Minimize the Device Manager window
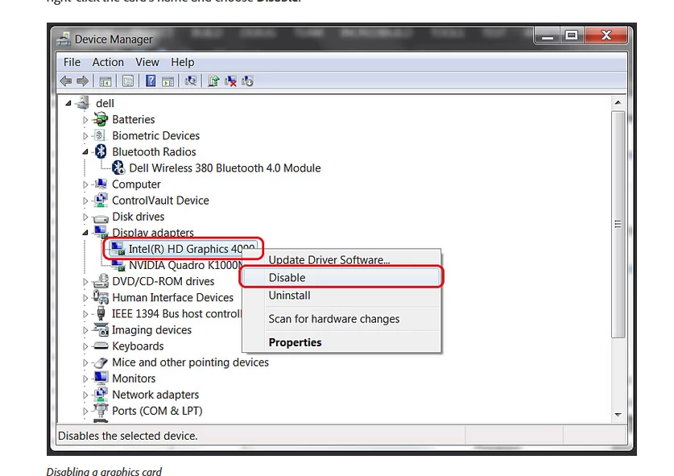This screenshot has width=674, height=476. point(548,35)
